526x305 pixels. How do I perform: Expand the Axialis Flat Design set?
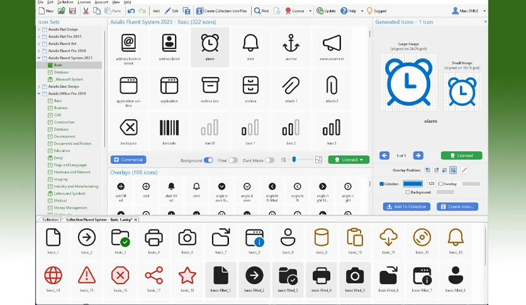(39, 30)
